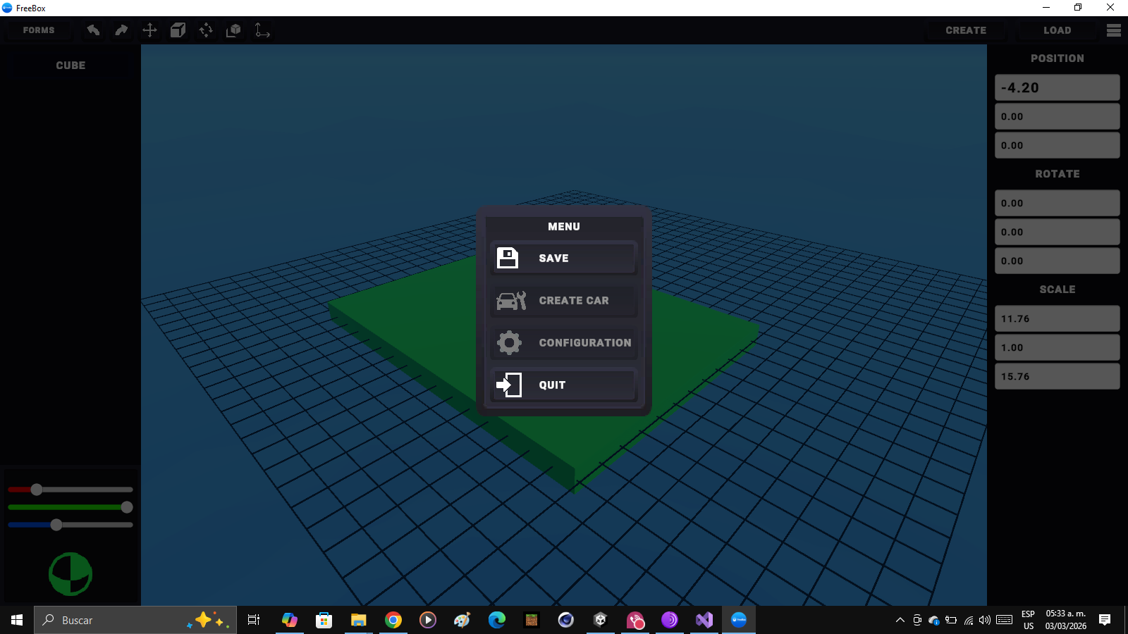Select the rotate tool circular-arrows icon
The image size is (1128, 634).
tap(206, 30)
